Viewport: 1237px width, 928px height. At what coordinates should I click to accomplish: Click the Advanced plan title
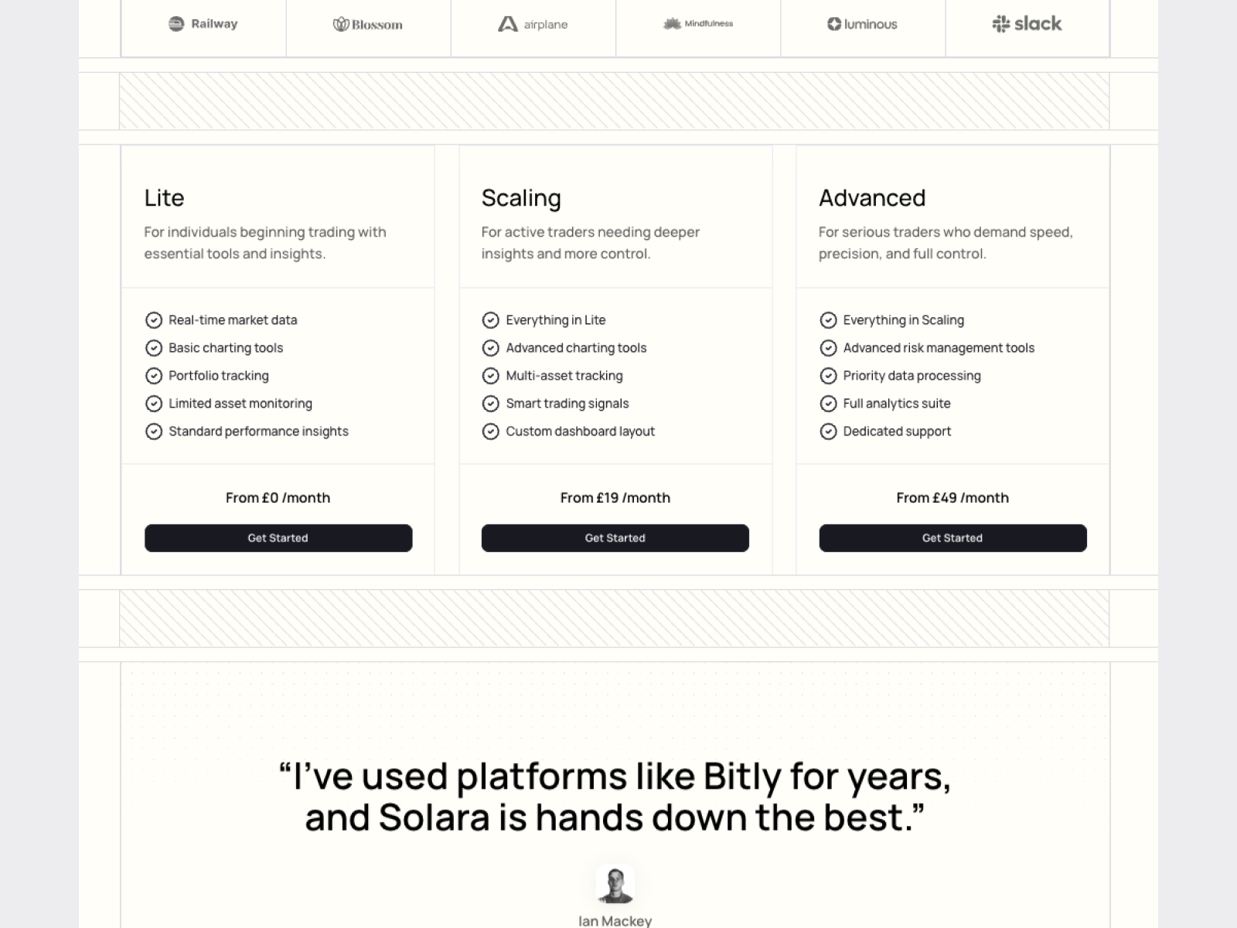point(872,198)
